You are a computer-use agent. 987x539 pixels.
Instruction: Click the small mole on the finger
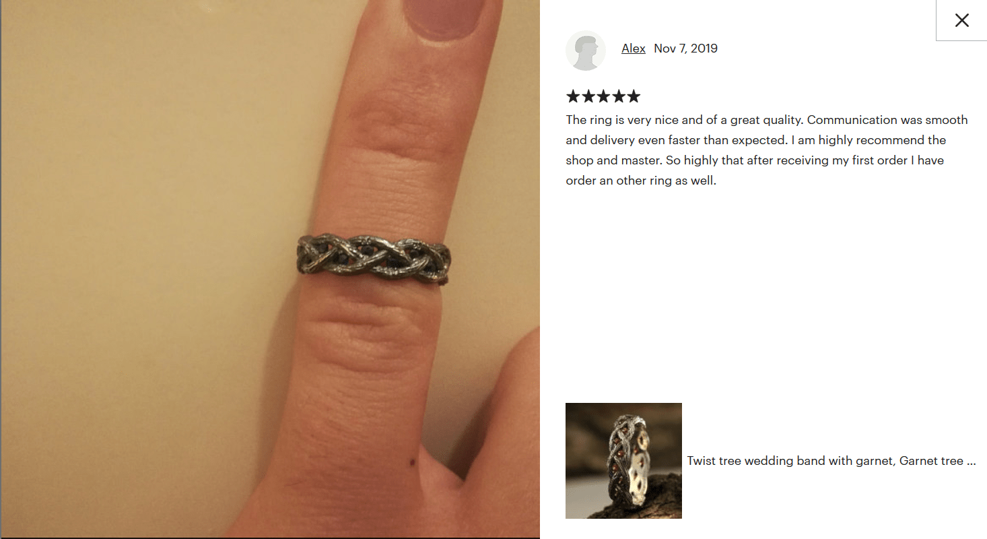coord(412,461)
